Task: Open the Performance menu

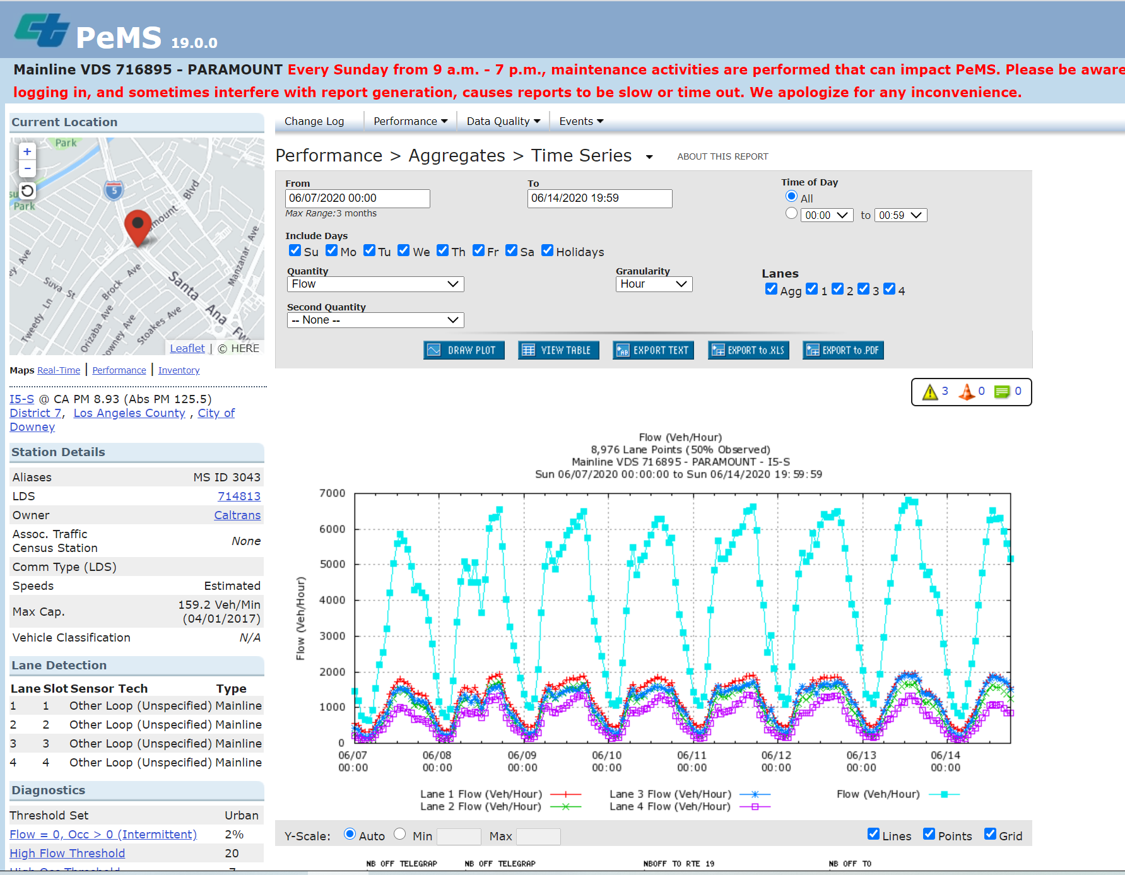Action: (410, 121)
